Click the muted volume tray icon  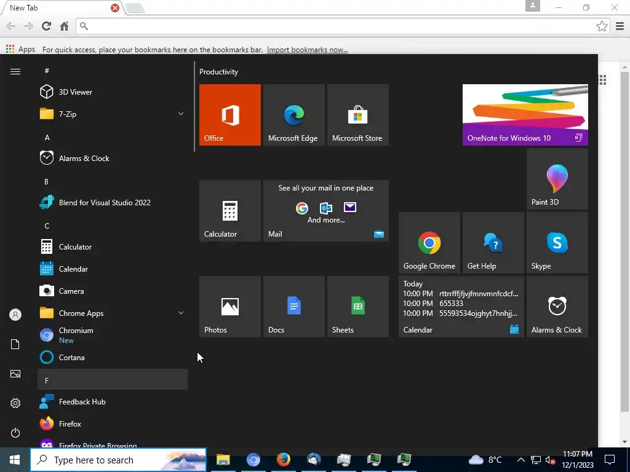pyautogui.click(x=551, y=460)
